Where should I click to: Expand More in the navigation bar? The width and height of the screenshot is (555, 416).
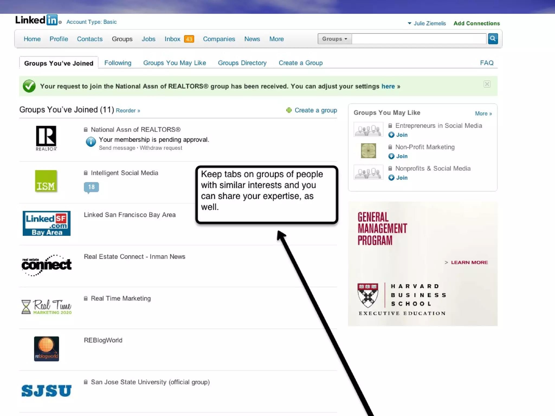coord(276,39)
